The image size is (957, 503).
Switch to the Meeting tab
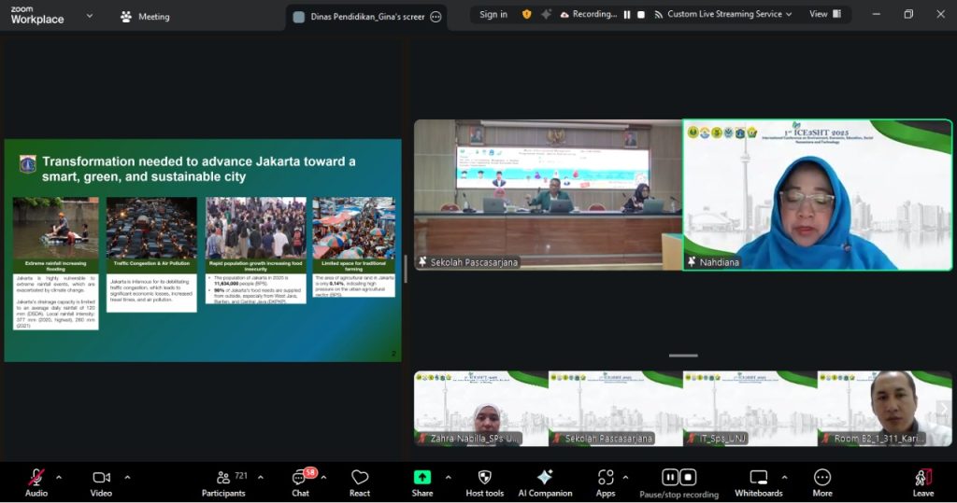[145, 17]
